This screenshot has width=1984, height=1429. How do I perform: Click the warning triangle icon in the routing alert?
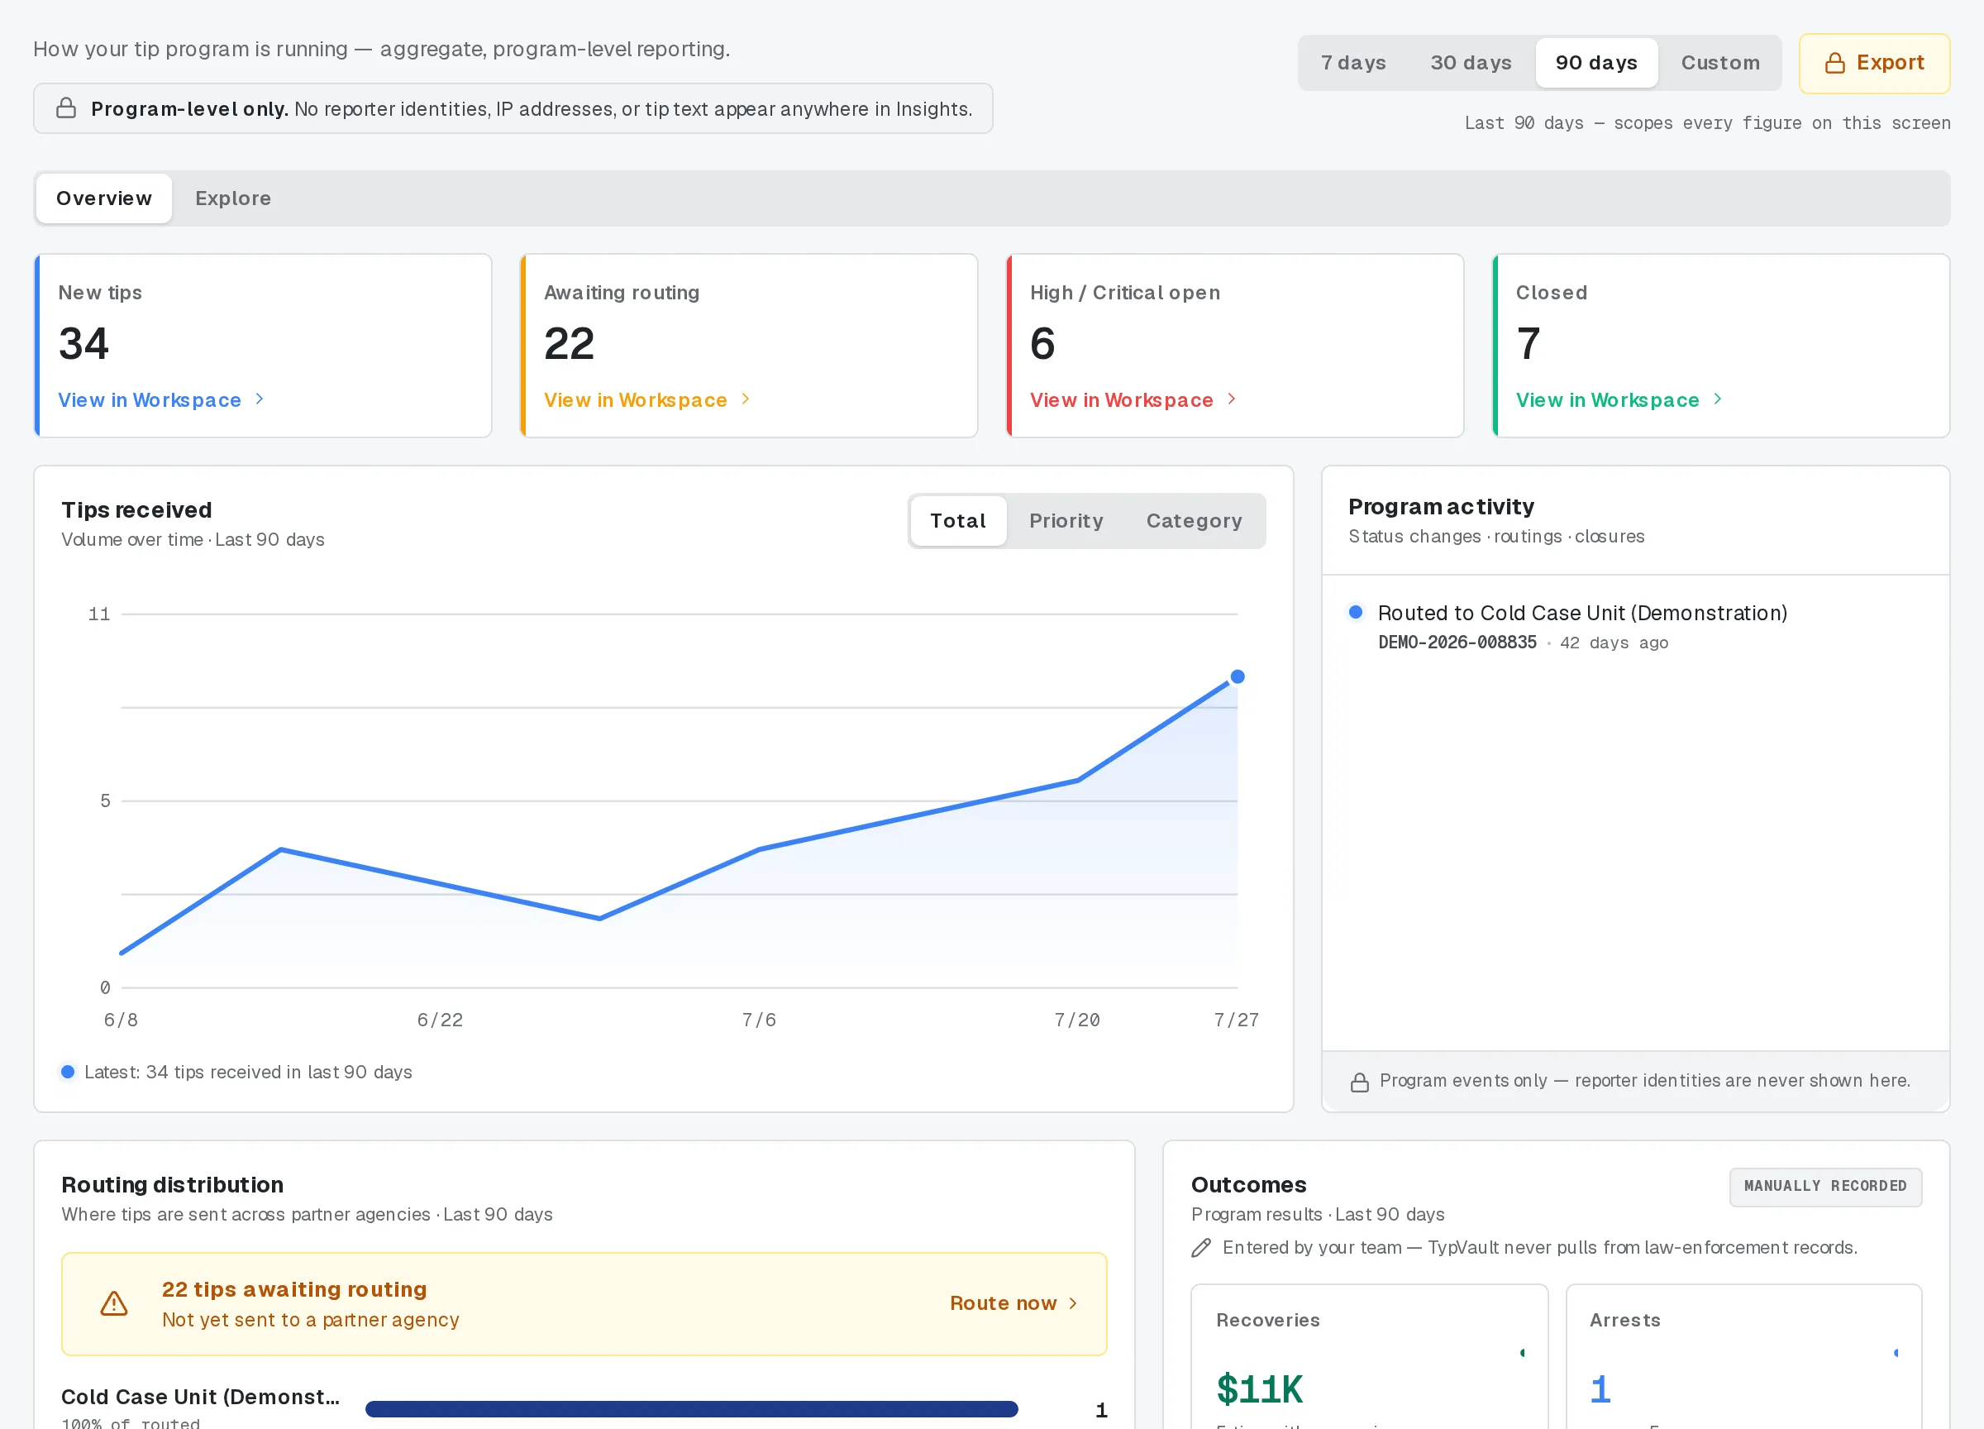[x=114, y=1304]
